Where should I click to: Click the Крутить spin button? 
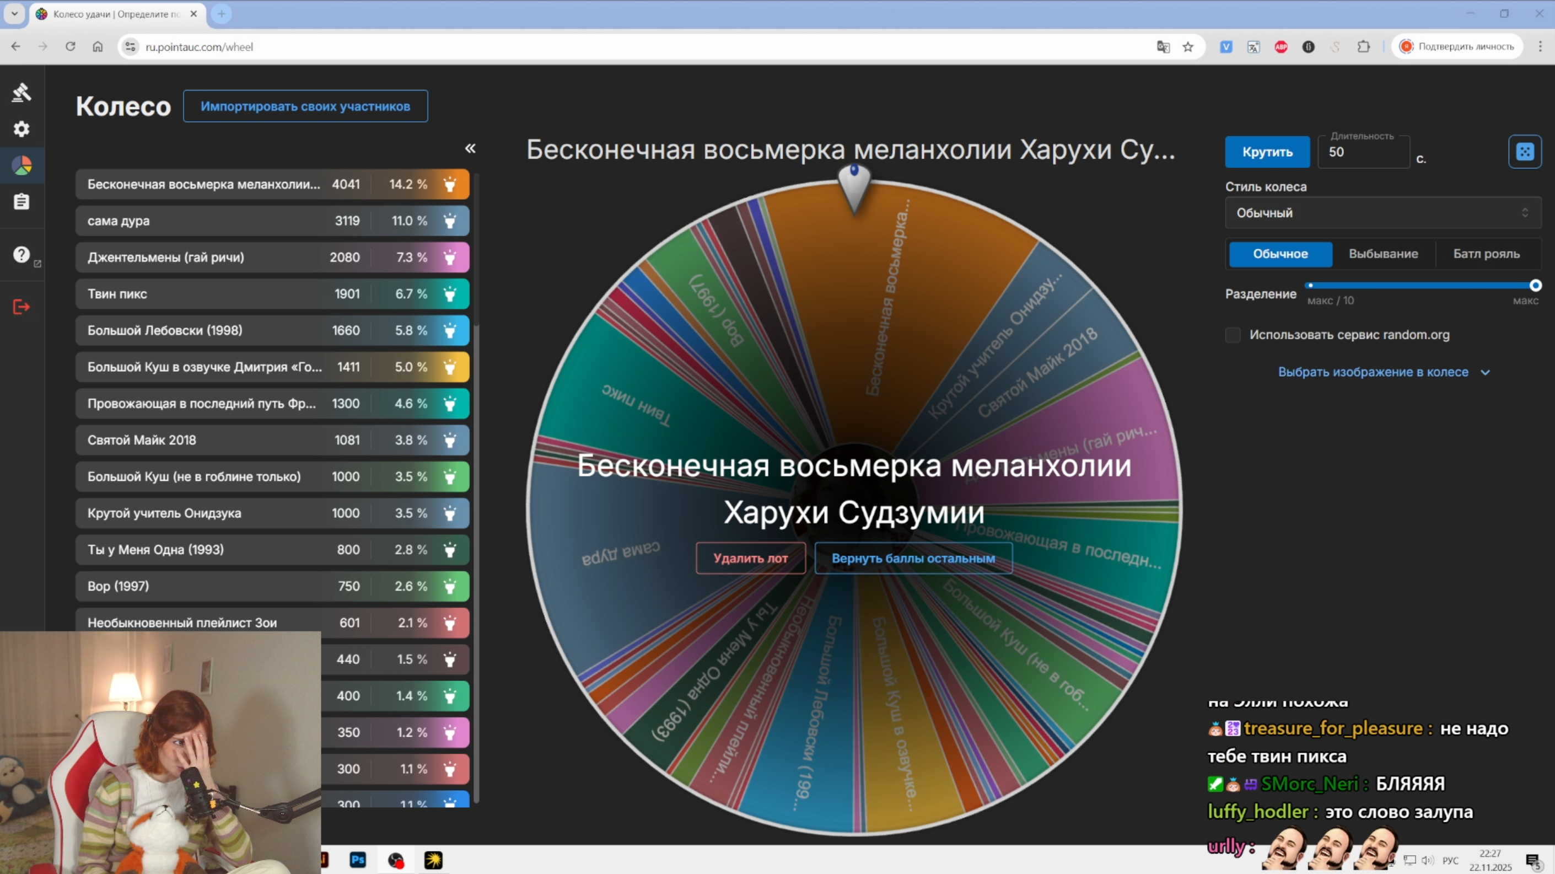click(1267, 152)
